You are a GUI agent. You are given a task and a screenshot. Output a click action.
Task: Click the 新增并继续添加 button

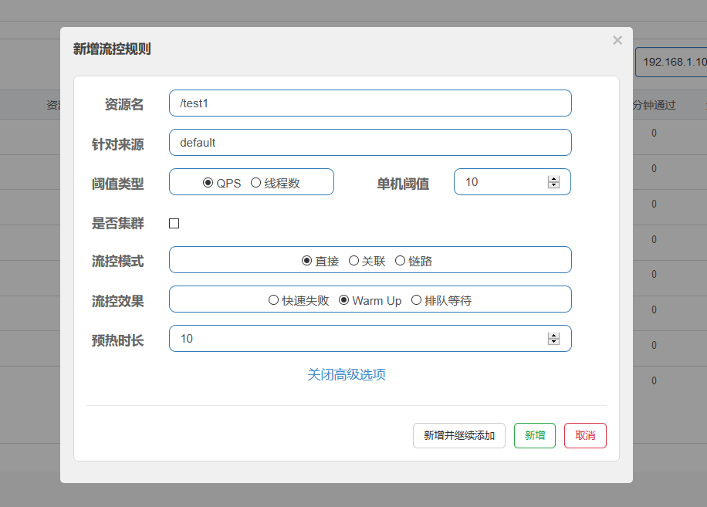pos(458,435)
